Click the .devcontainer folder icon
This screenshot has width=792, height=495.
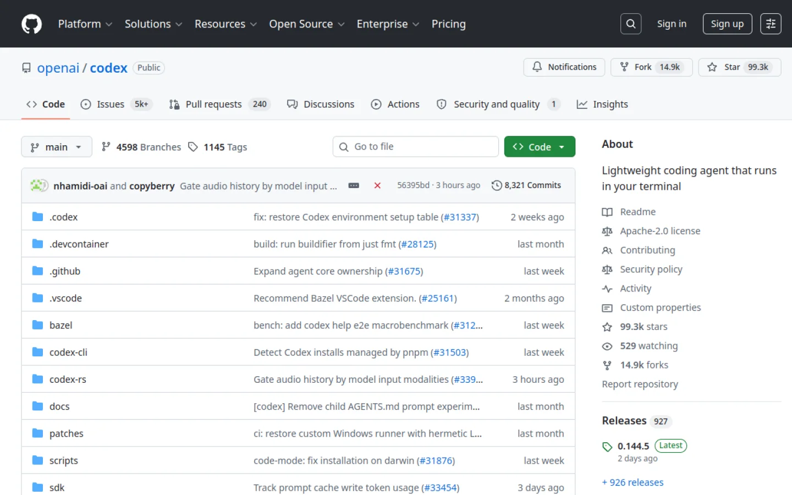(37, 244)
